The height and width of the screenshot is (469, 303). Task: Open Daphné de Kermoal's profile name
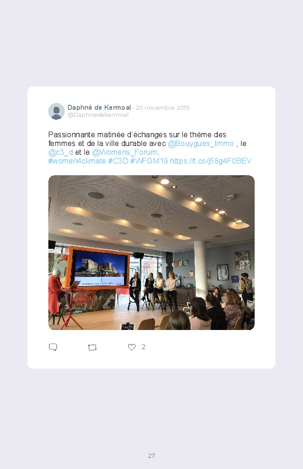click(99, 107)
